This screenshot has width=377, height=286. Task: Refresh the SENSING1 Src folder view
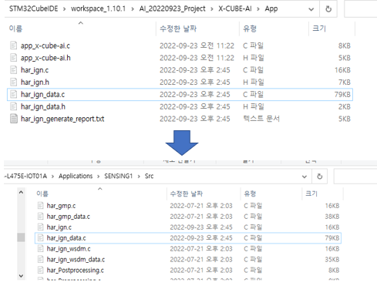click(319, 177)
